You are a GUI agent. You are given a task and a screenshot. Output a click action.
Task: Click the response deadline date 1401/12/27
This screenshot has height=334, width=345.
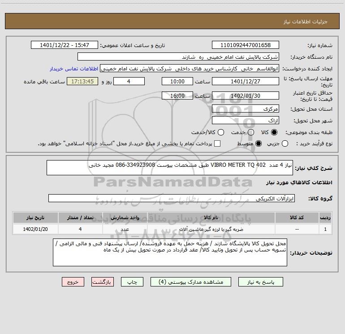tap(246, 81)
